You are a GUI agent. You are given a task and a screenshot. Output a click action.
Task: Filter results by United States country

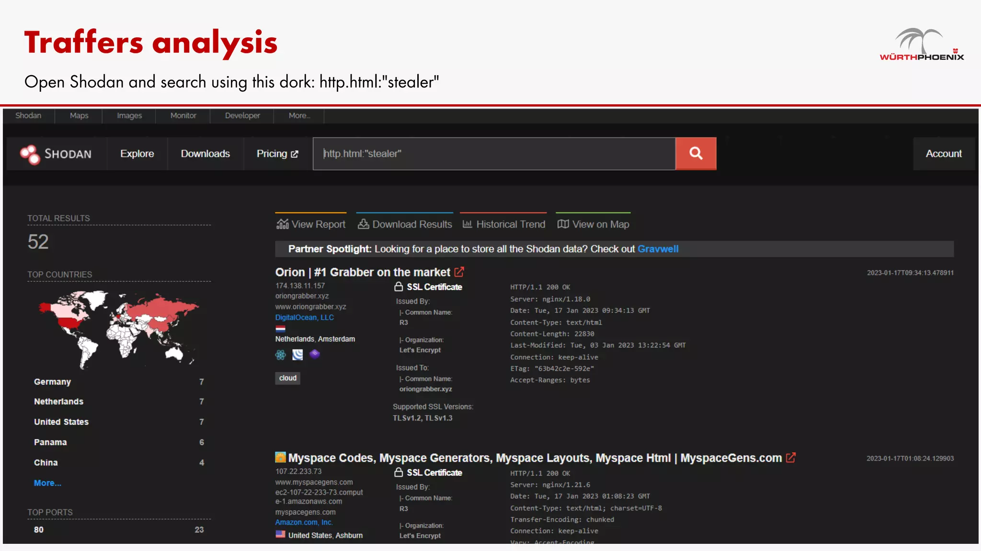(119, 422)
